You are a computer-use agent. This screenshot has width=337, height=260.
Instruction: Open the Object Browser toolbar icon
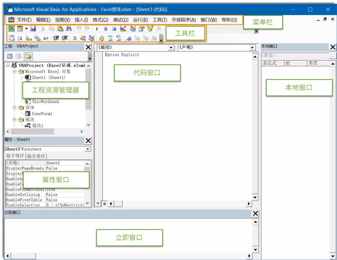[x=150, y=29]
